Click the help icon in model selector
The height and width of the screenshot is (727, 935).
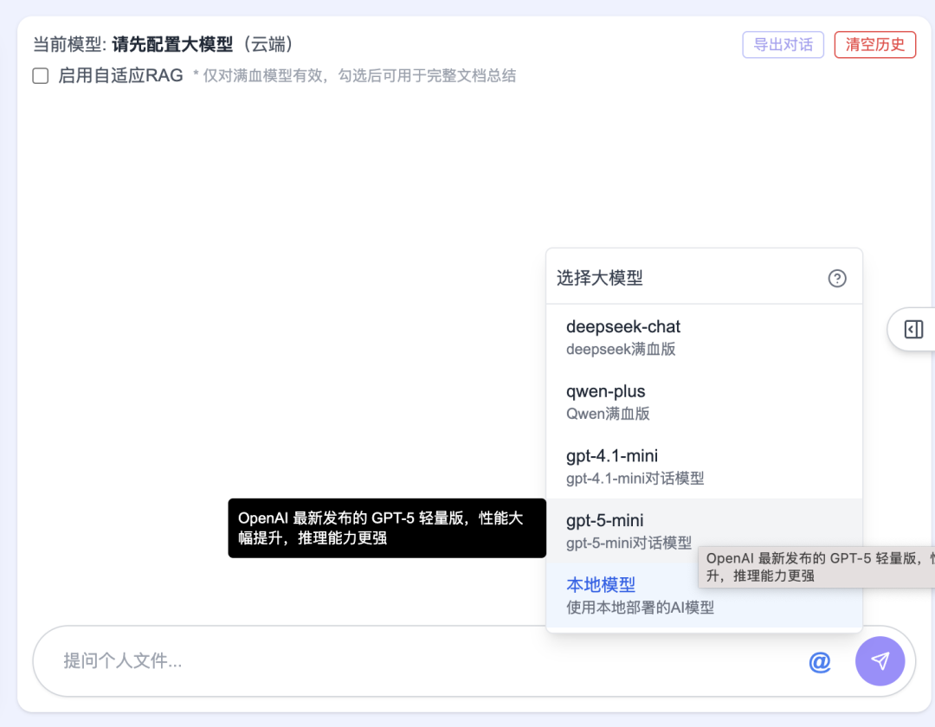tap(836, 279)
